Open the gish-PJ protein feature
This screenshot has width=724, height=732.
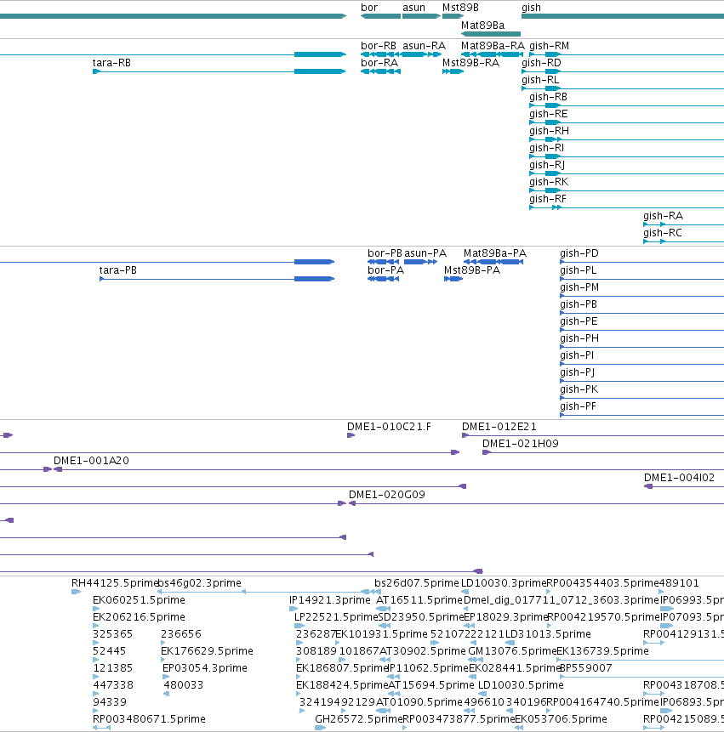pos(641,381)
